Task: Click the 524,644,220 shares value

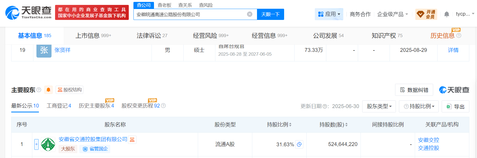Action: click(343, 144)
